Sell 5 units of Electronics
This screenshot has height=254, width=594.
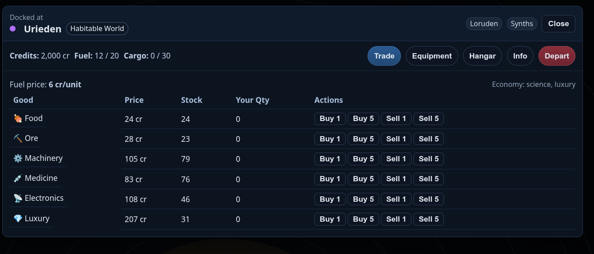[428, 199]
